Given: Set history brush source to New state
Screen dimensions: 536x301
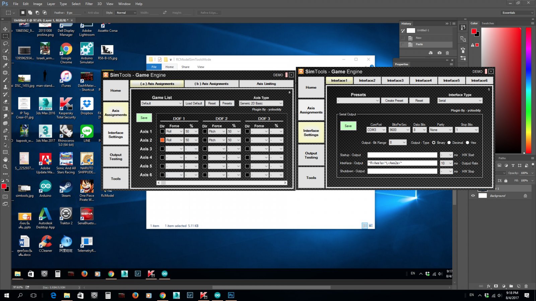Looking at the screenshot, I should pos(403,38).
